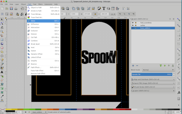
Task: Click the Save document icon
Action: pos(11,9)
